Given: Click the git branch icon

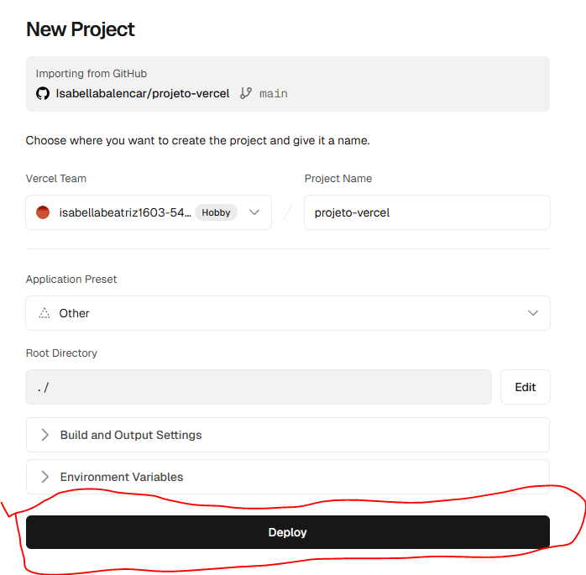Looking at the screenshot, I should (x=246, y=93).
